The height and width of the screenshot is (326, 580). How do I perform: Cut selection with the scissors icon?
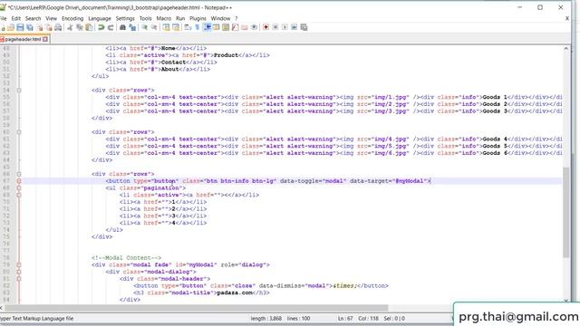point(70,27)
